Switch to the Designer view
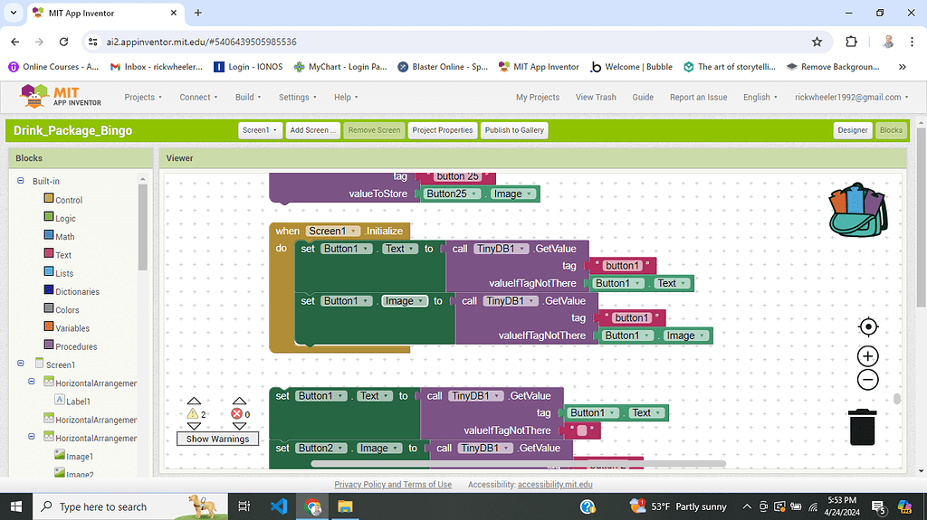 click(852, 130)
